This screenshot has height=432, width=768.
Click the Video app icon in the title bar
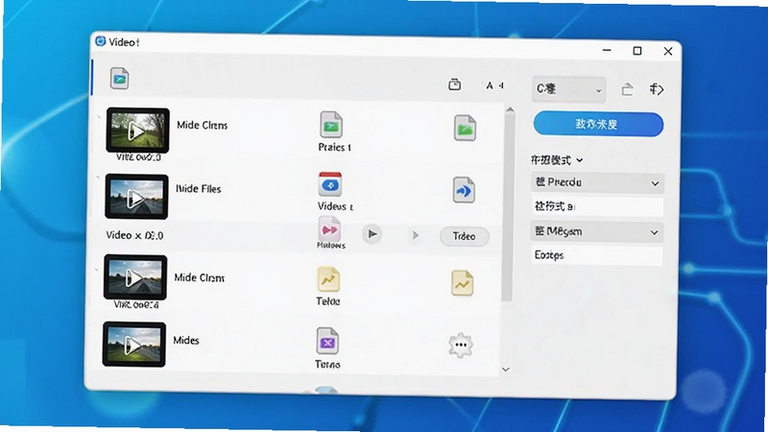[101, 41]
